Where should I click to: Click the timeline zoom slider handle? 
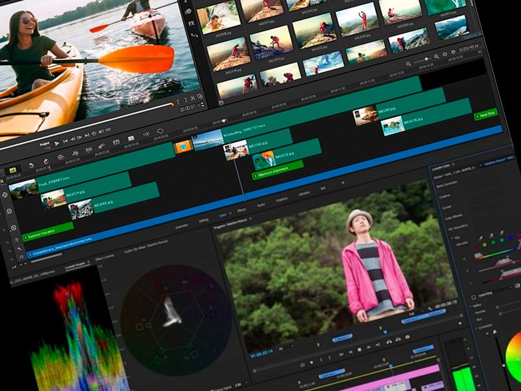click(426, 59)
